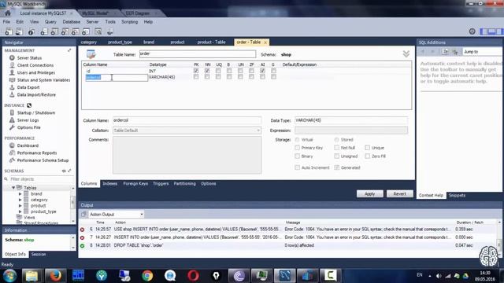
Task: Expand the brand table node
Action: tap(20, 194)
